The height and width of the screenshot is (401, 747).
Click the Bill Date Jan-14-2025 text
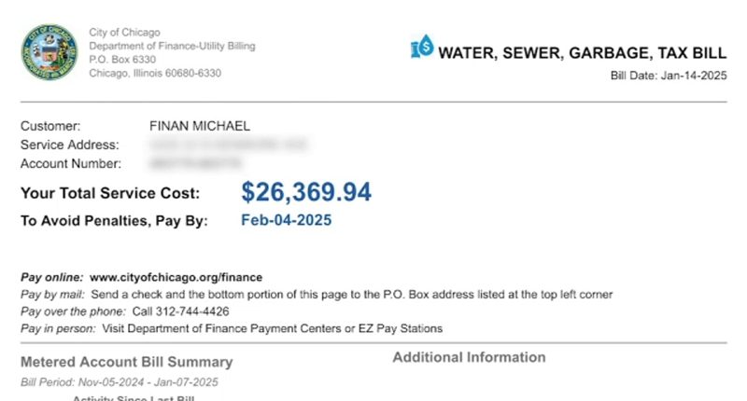click(x=668, y=76)
